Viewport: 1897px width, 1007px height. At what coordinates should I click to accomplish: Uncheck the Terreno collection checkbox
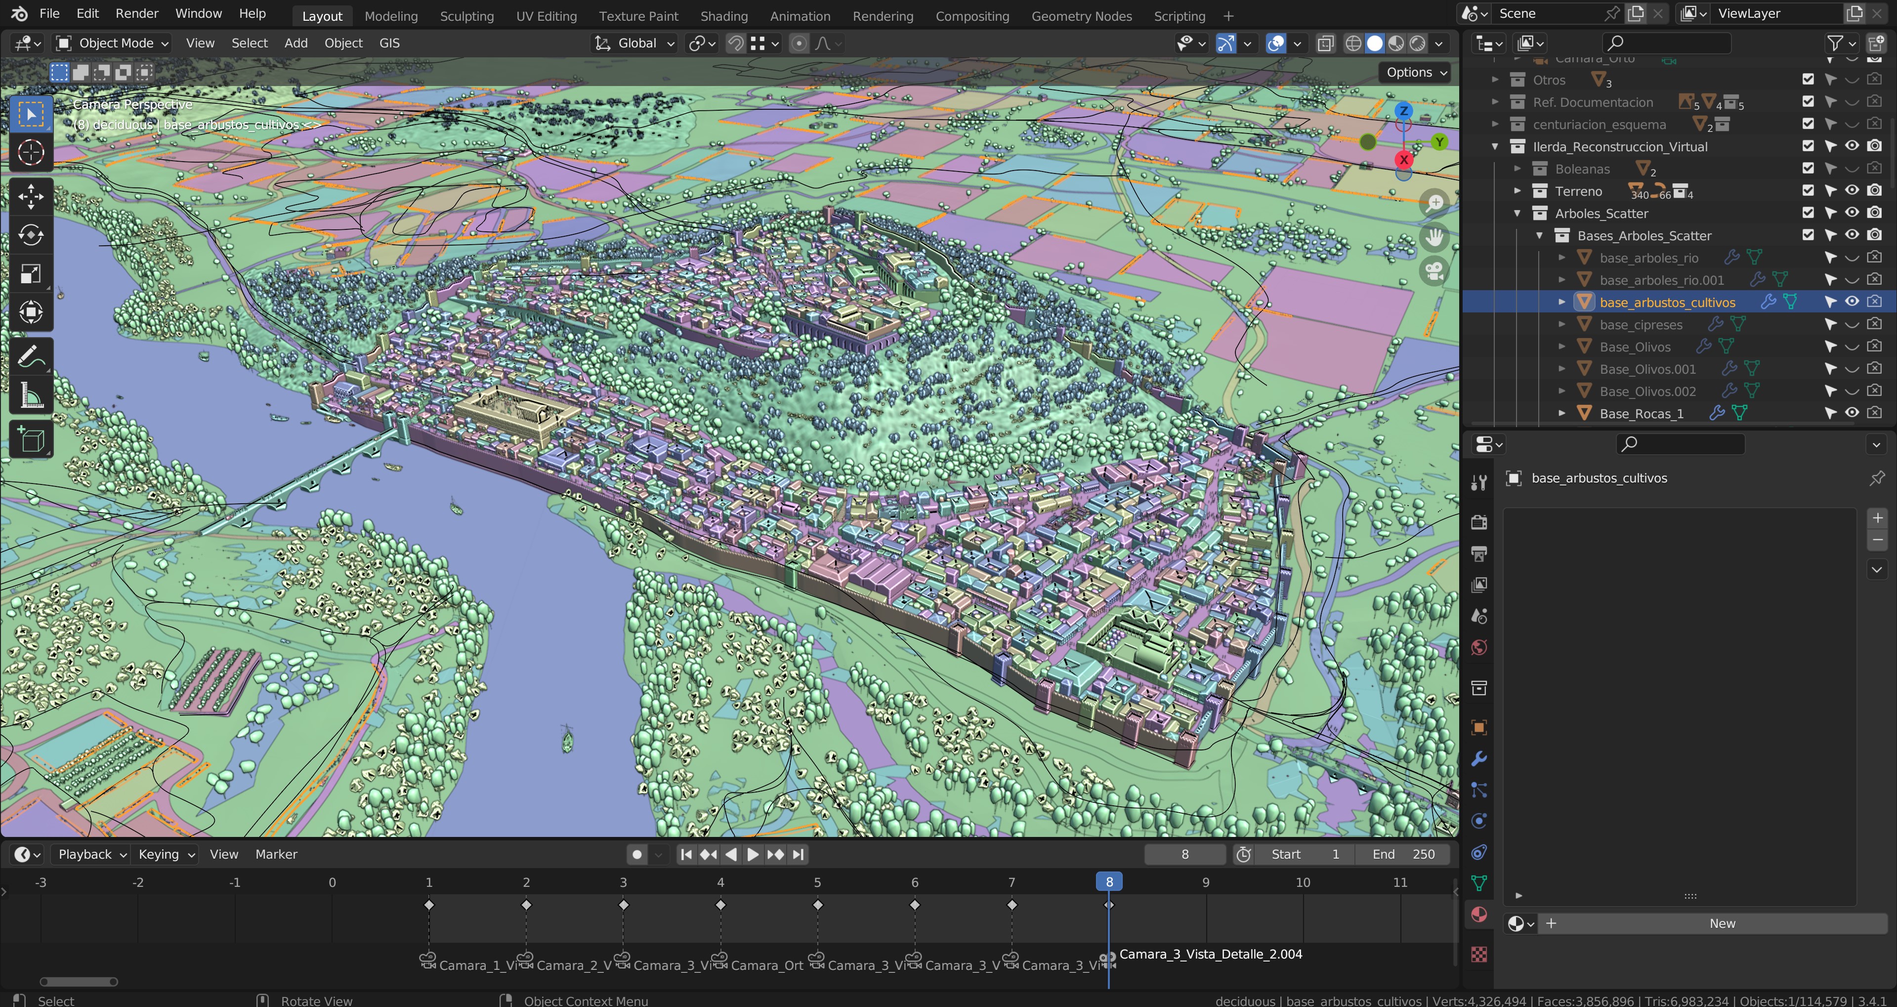[1808, 191]
